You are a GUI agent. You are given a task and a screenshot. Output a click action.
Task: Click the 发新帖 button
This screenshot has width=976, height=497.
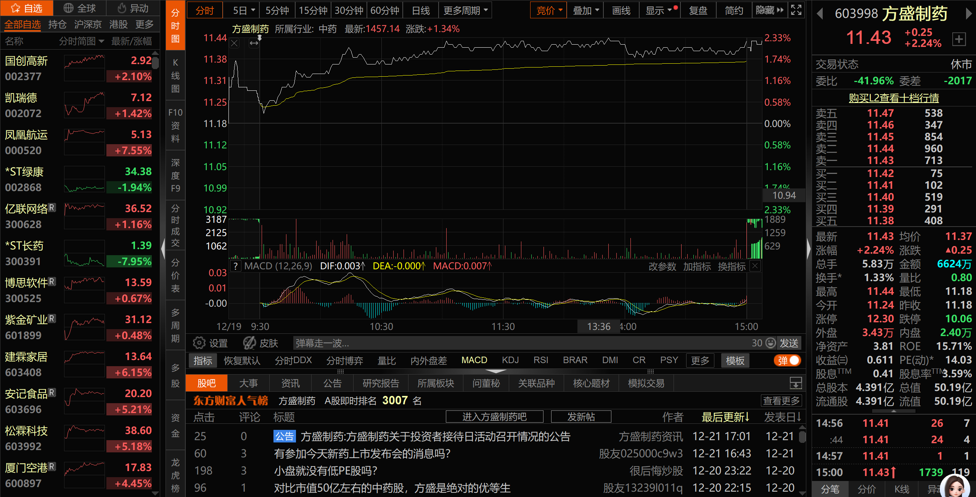[580, 417]
